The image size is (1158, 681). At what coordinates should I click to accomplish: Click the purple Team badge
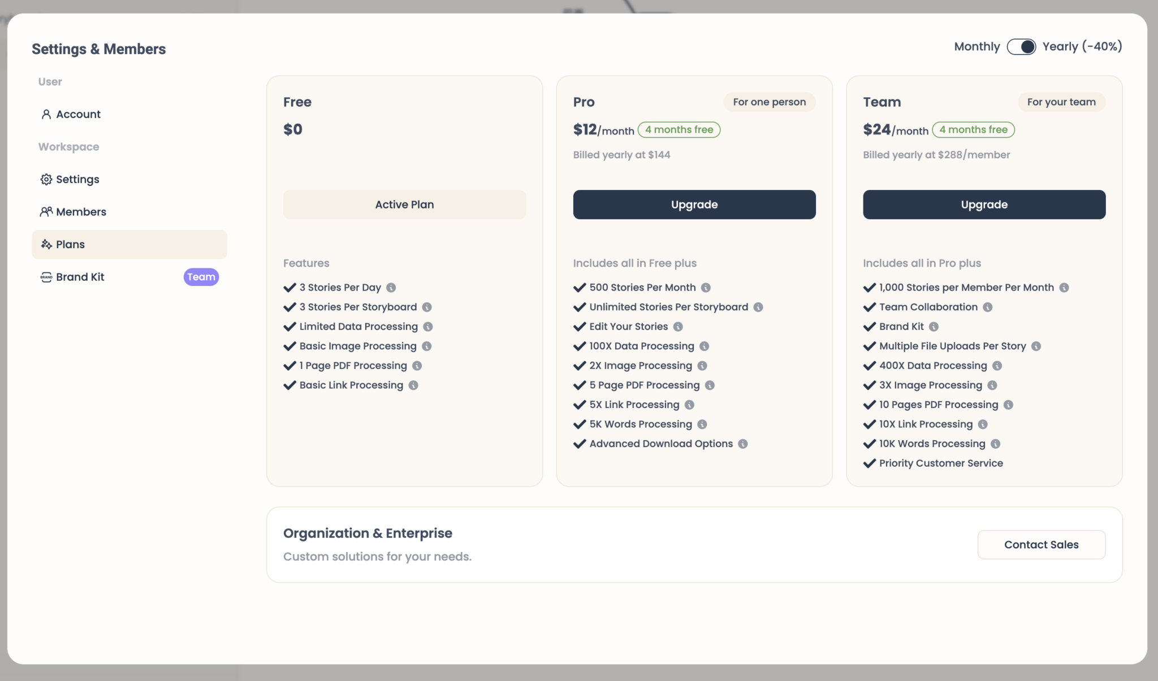(x=201, y=277)
